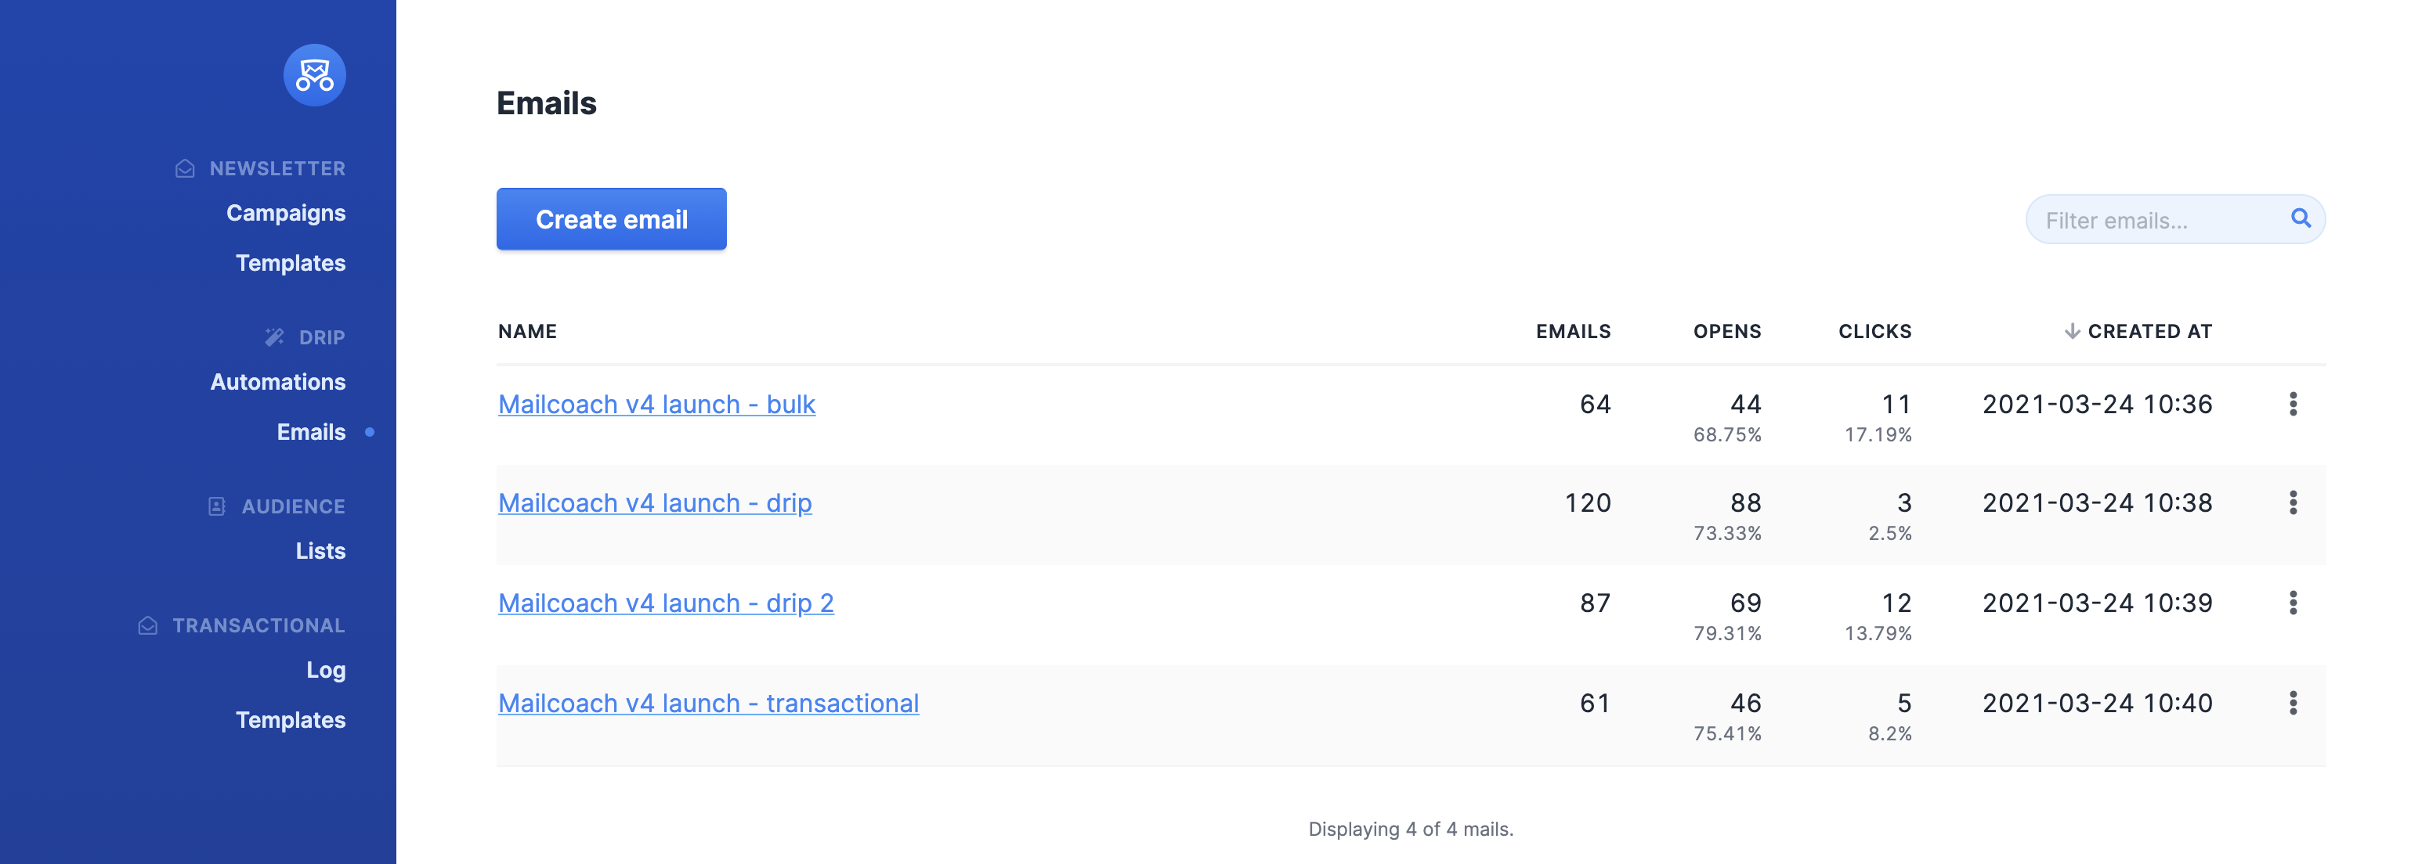Sort table by Created At column
2411x864 pixels.
[2148, 332]
